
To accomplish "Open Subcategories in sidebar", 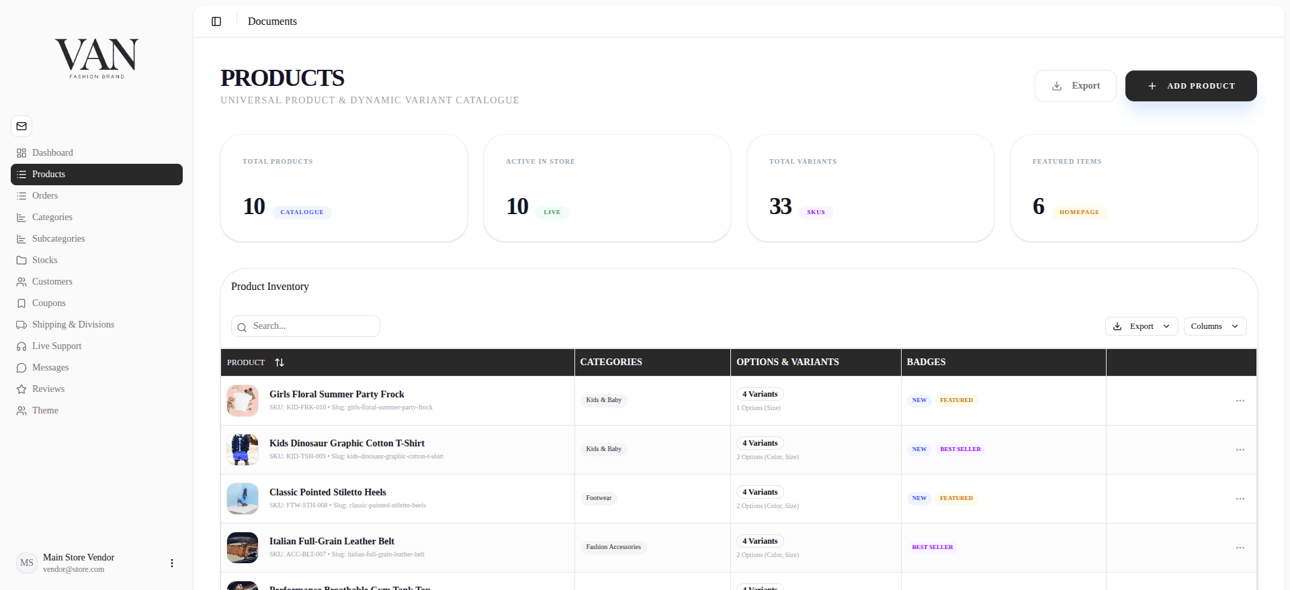I will pyautogui.click(x=97, y=239).
